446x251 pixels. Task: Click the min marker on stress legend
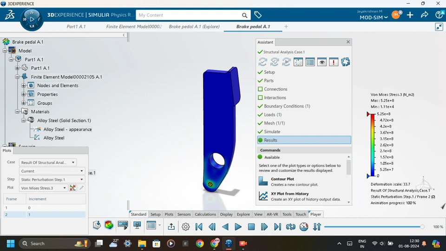pyautogui.click(x=368, y=176)
